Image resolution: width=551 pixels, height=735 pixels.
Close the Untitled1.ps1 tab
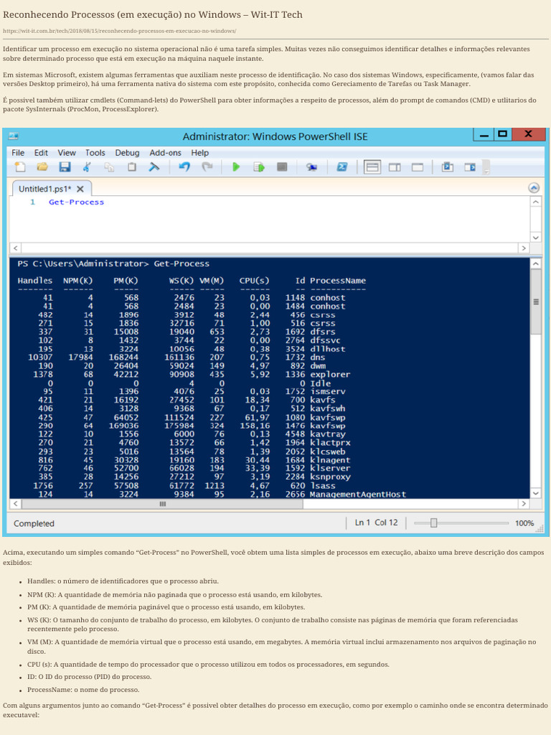(x=80, y=189)
